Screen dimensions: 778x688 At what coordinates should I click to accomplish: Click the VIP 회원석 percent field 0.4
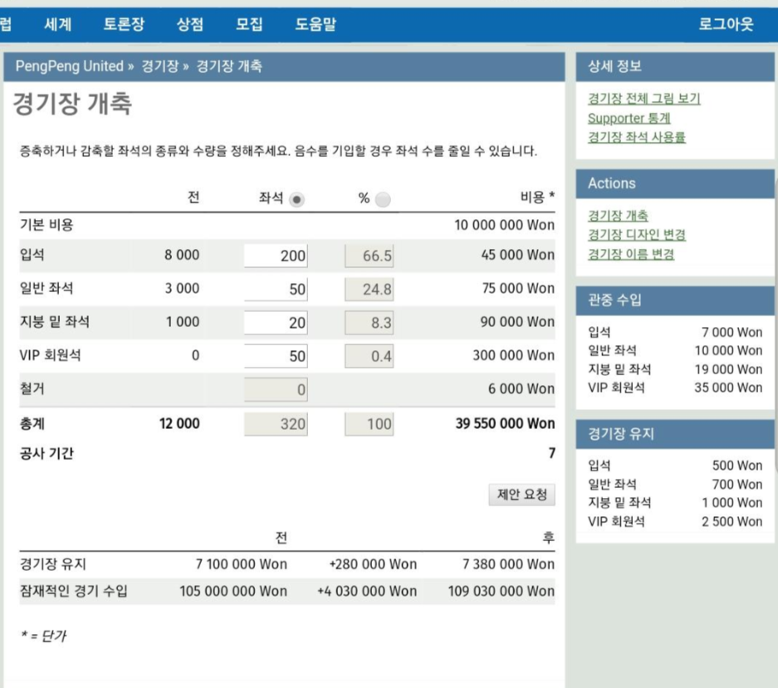(369, 356)
